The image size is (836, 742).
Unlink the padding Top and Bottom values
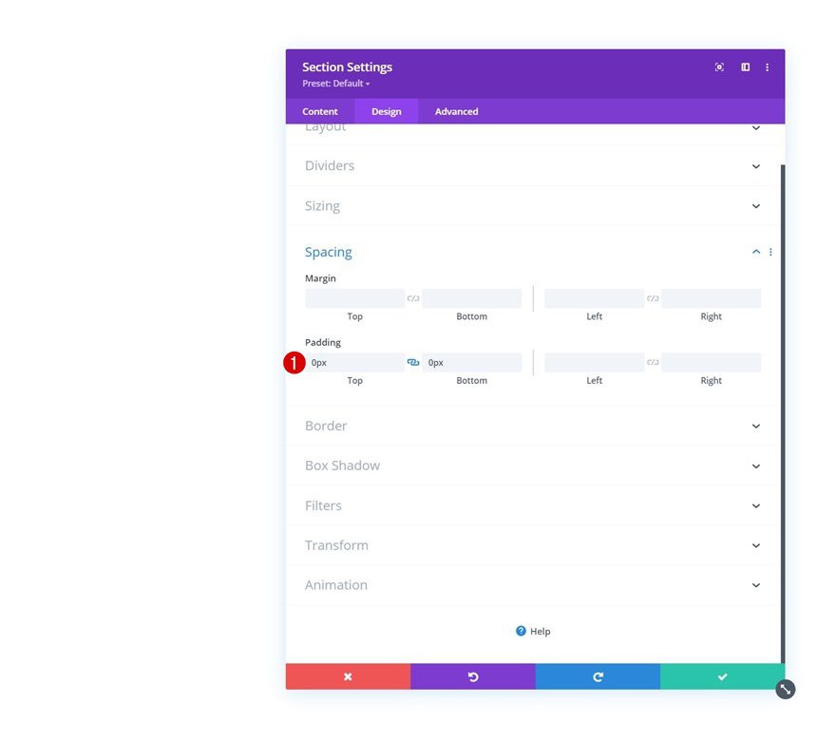pyautogui.click(x=413, y=362)
